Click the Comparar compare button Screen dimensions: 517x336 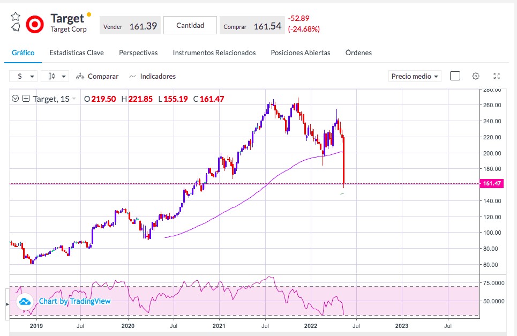pos(97,76)
